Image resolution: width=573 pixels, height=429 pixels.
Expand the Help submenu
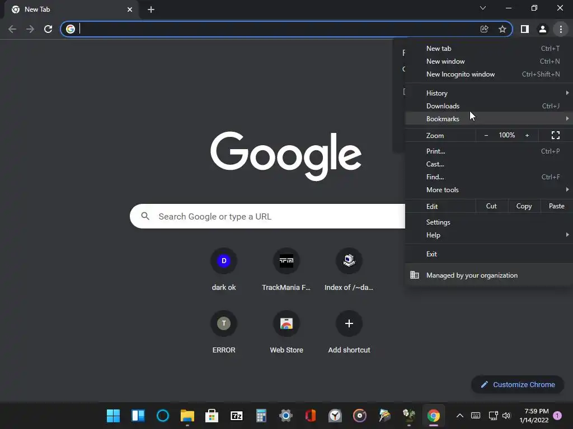489,235
